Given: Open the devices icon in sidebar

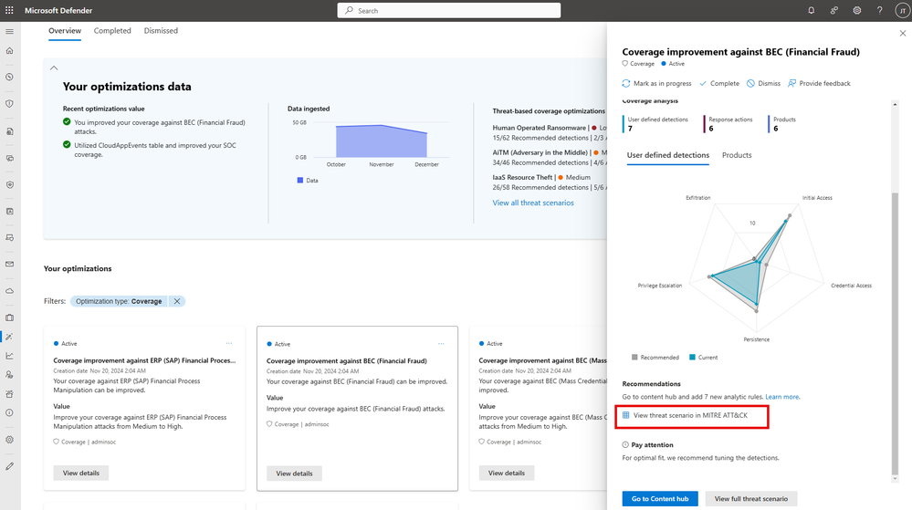Looking at the screenshot, I should [x=9, y=238].
